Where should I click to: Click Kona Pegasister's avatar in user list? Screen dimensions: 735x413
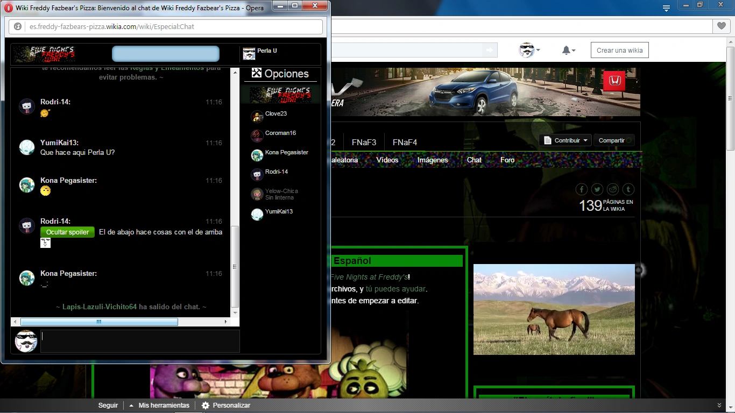pyautogui.click(x=257, y=155)
